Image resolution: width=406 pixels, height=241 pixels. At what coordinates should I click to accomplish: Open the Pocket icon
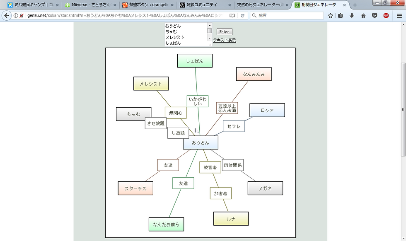coord(375,16)
